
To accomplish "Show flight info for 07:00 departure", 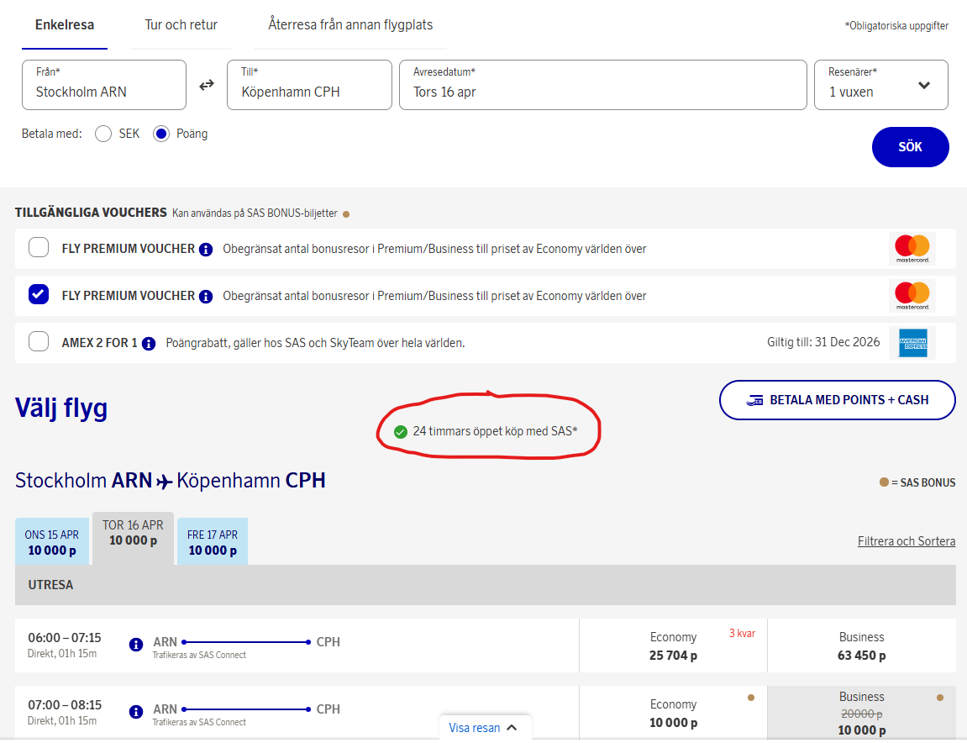I will tap(136, 712).
